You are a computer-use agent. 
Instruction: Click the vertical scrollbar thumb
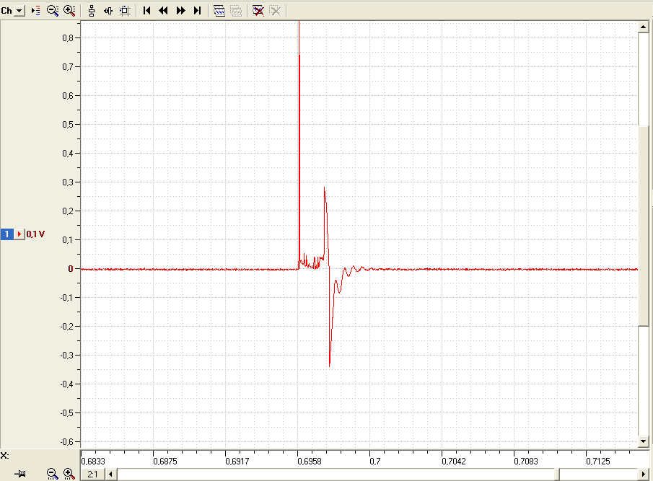point(644,225)
